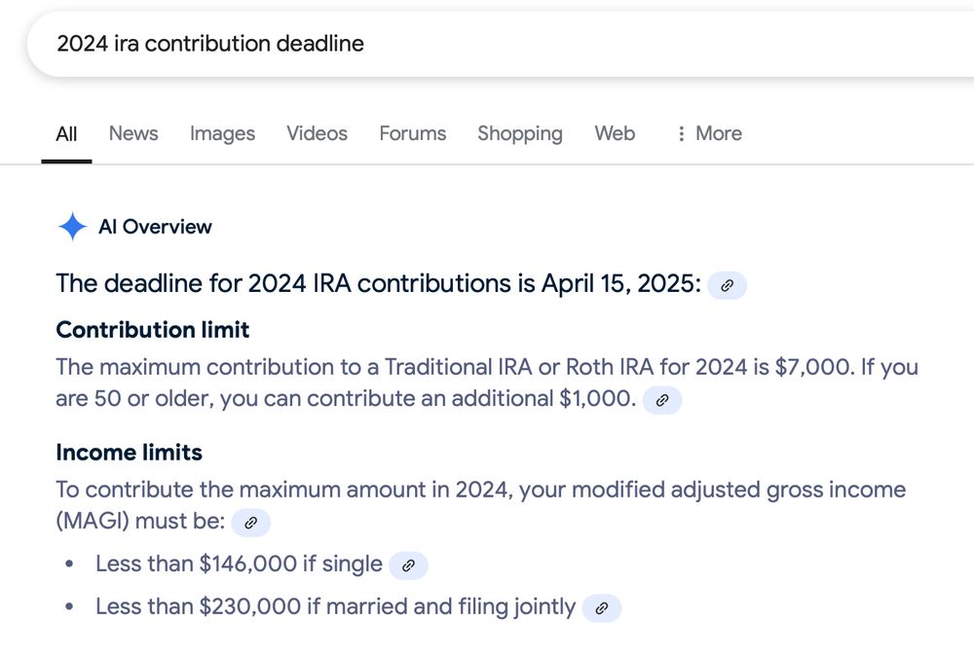The image size is (974, 658).
Task: Expand the More search filters menu
Action: tap(709, 133)
